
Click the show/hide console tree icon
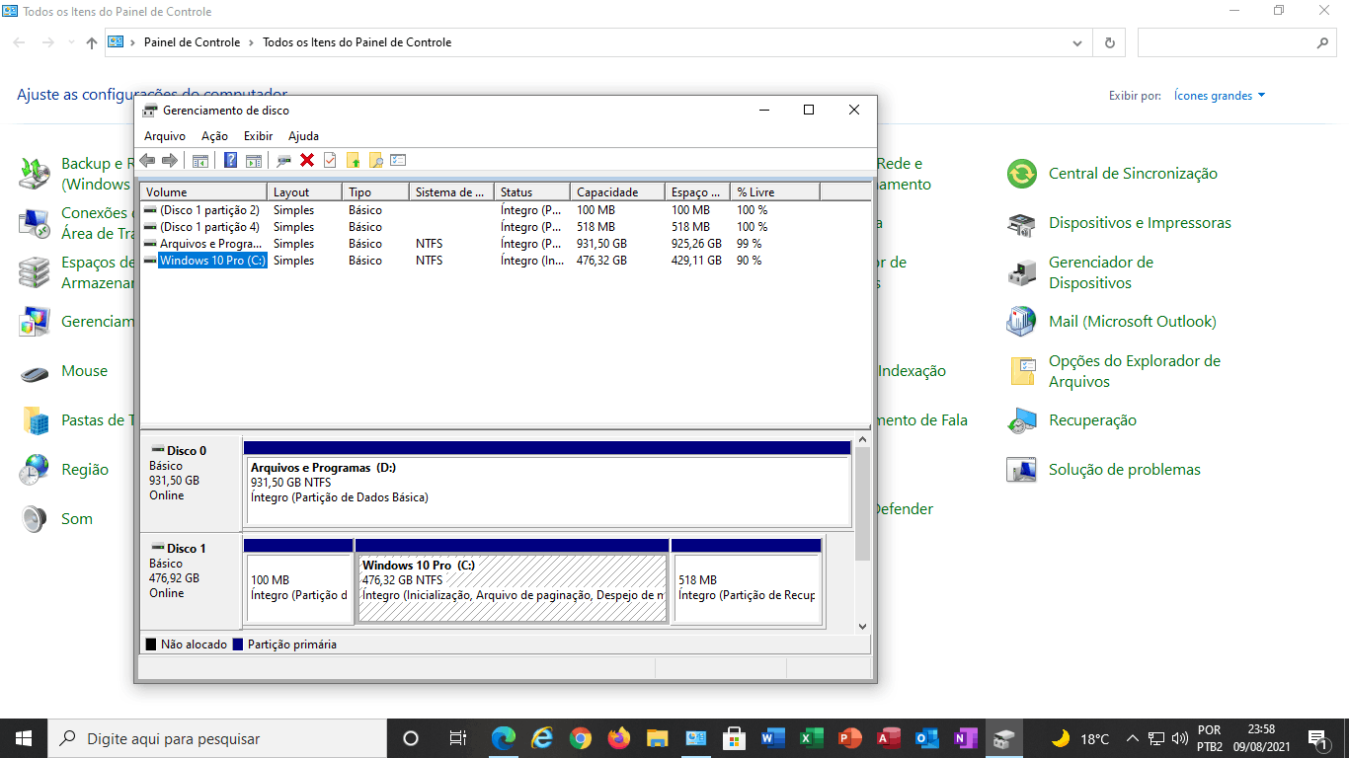200,160
